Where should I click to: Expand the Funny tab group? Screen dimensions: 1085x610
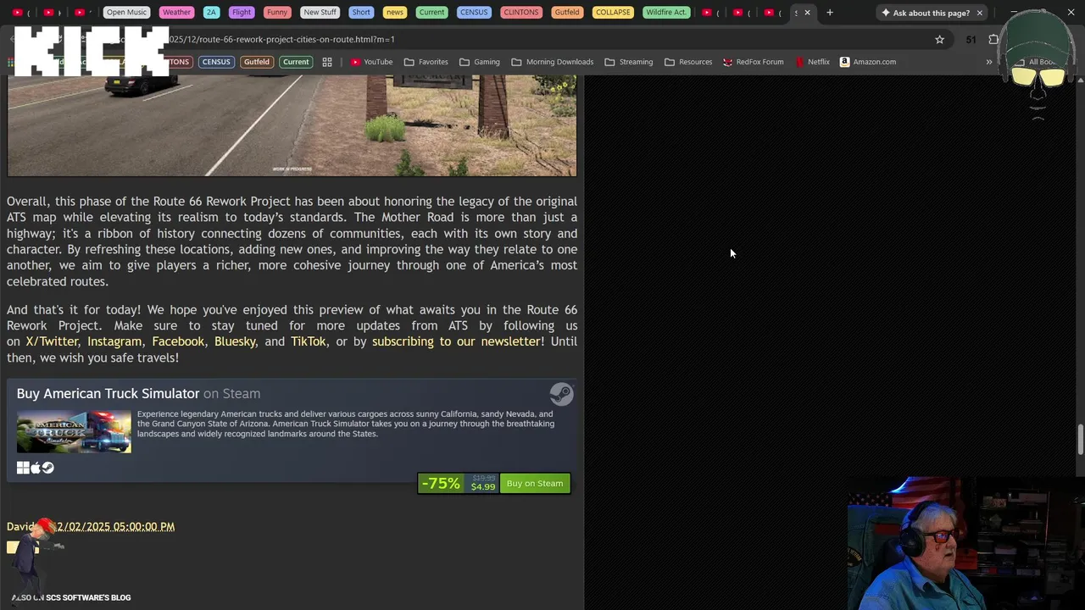pyautogui.click(x=277, y=13)
